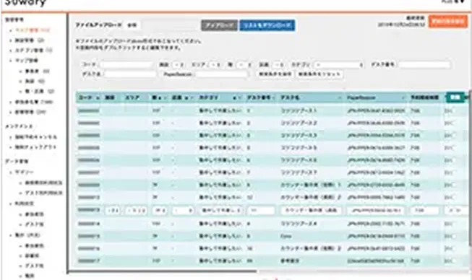Screen dimensions: 472x280
Task: Open the カテゴリ管理 sidebar item
Action: tap(33, 51)
